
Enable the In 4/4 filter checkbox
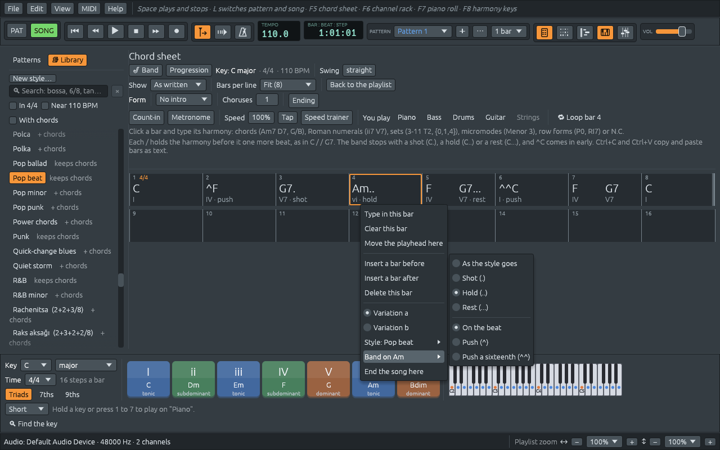(x=13, y=106)
